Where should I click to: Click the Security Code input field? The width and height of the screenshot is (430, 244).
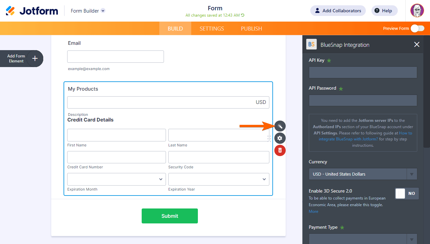pyautogui.click(x=219, y=157)
